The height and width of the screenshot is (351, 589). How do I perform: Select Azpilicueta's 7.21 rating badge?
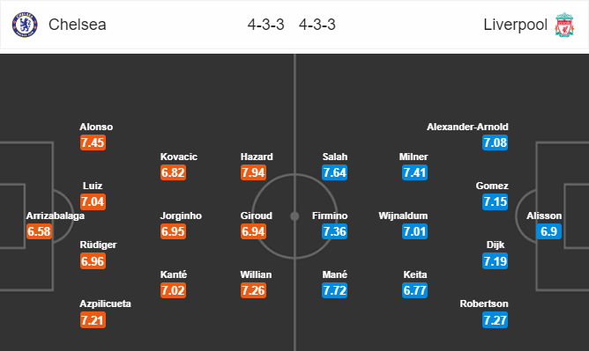click(x=93, y=320)
